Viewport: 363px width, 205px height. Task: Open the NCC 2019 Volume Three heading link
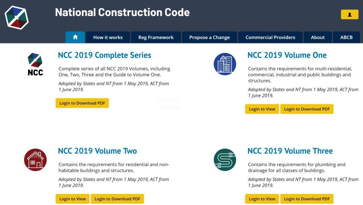[x=290, y=151]
